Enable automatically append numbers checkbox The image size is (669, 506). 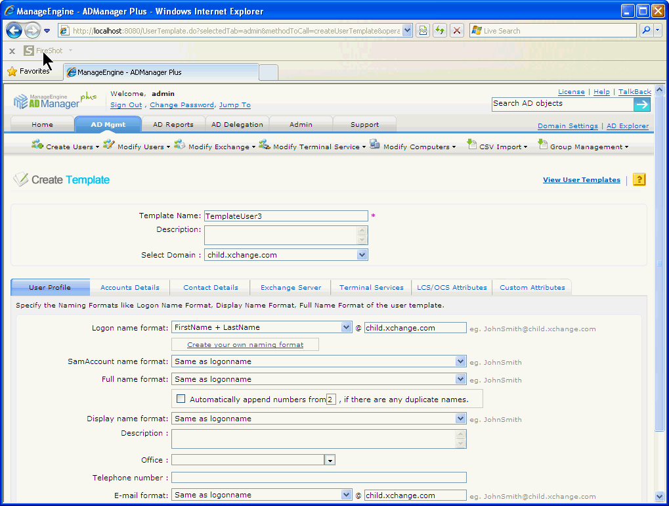tap(181, 399)
